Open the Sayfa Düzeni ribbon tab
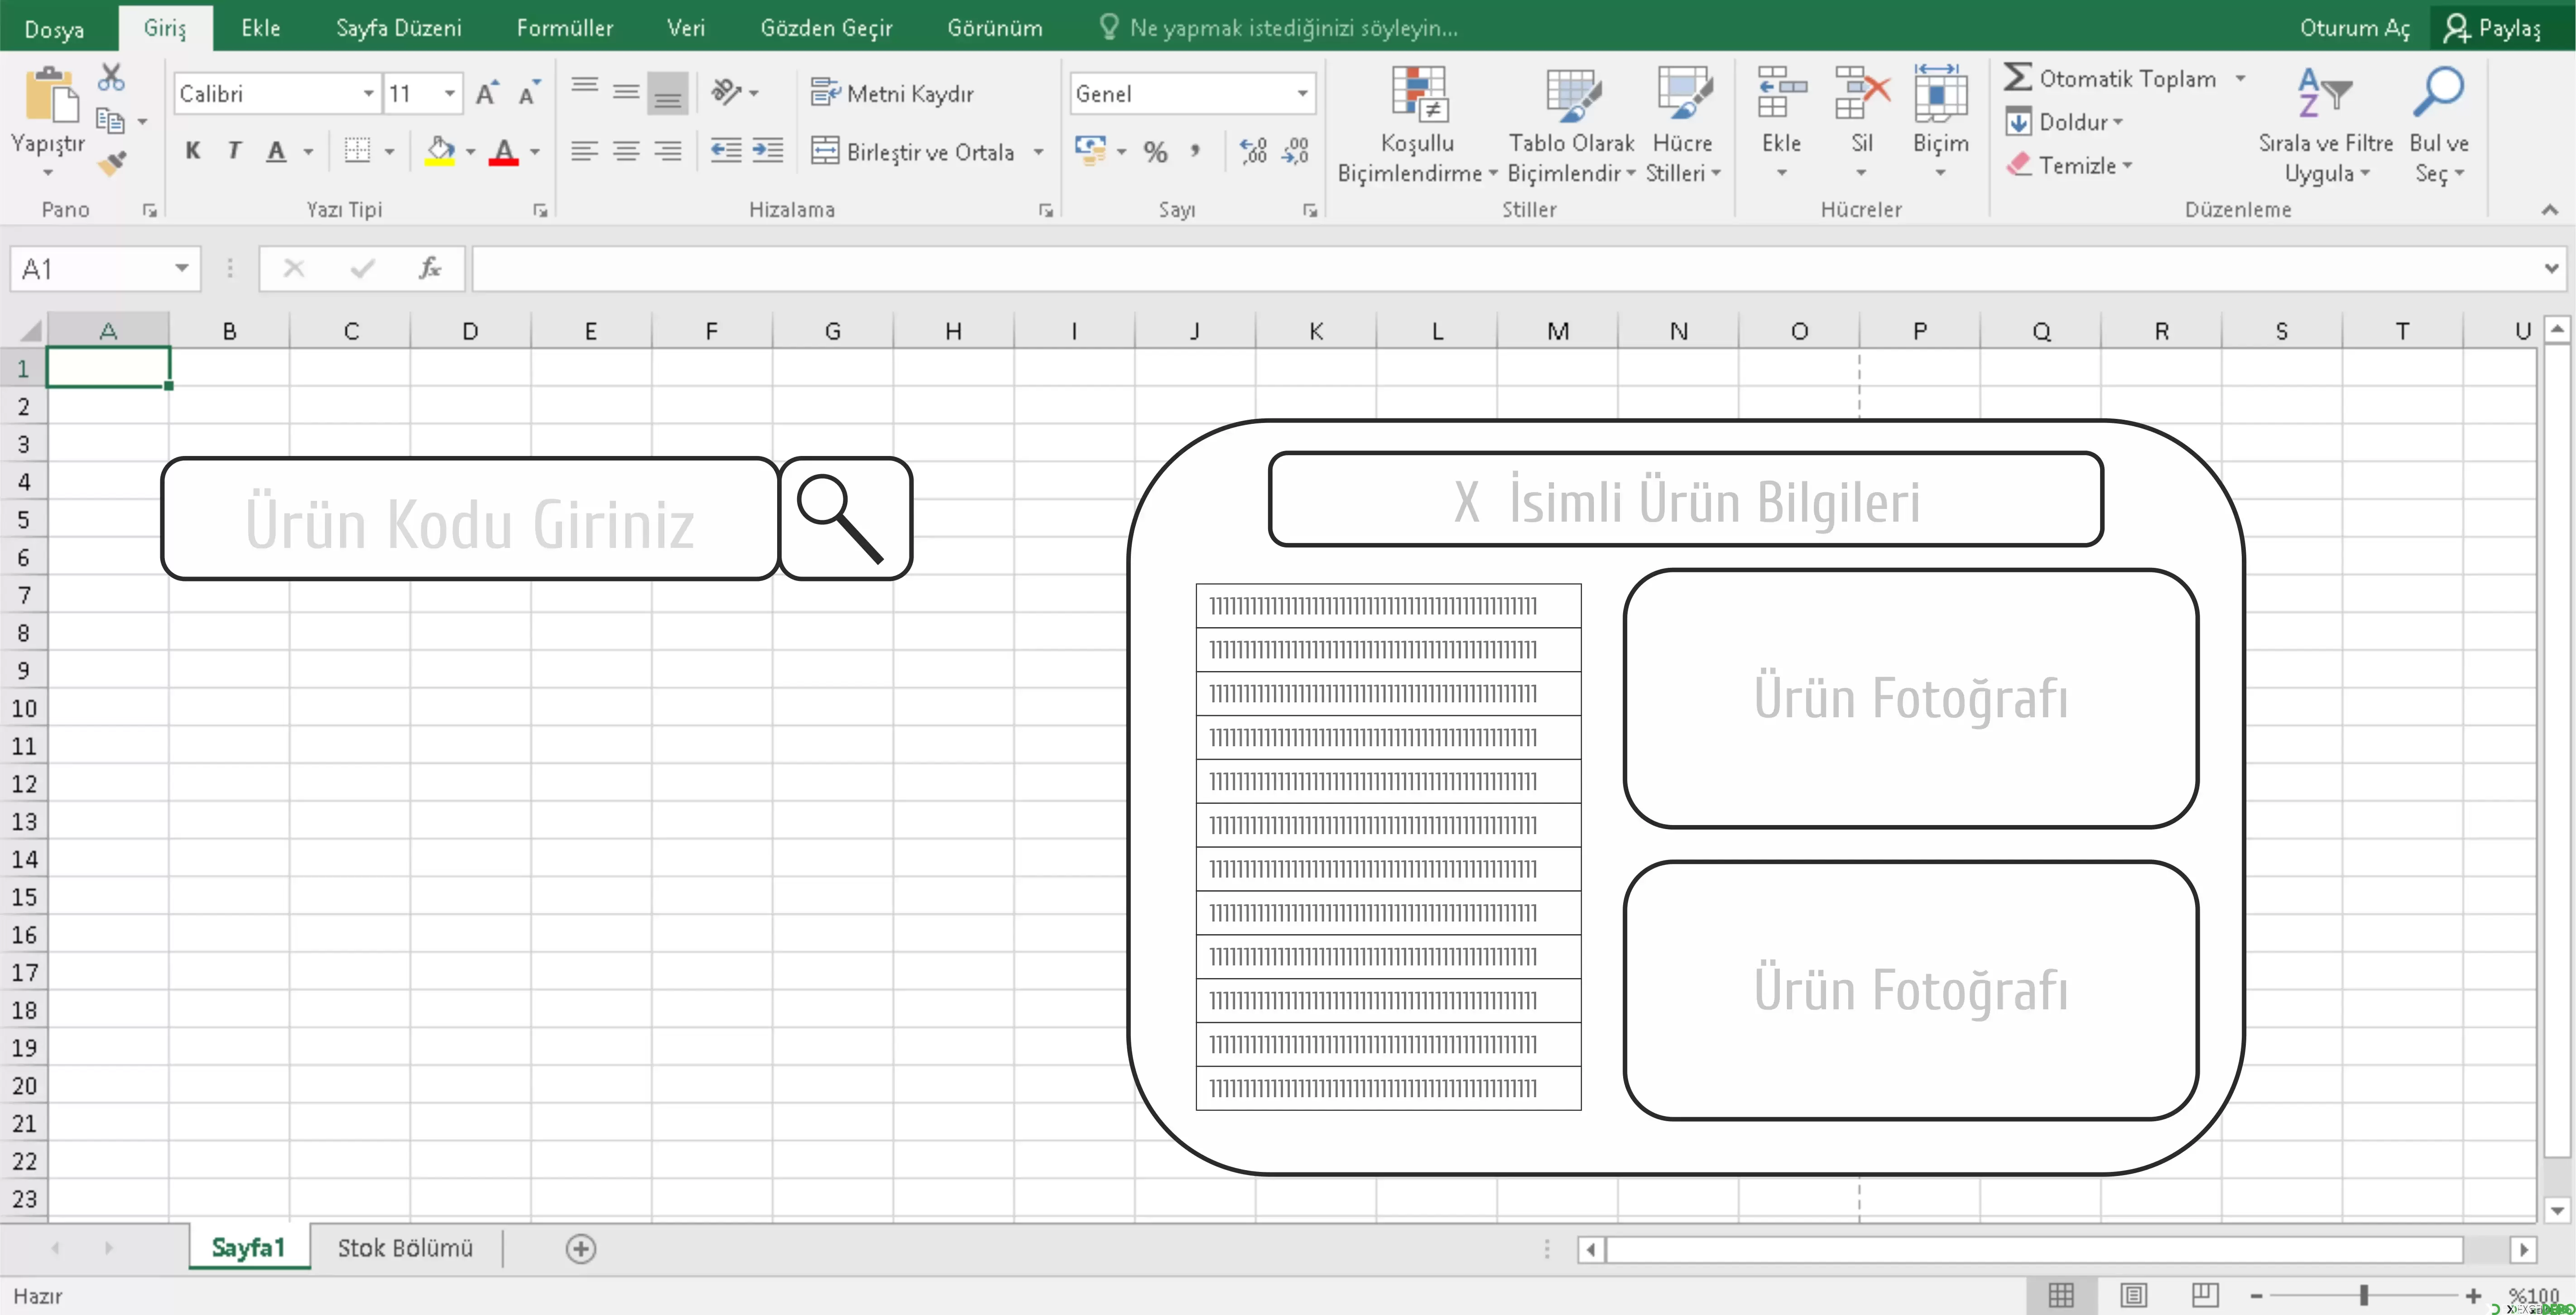2576x1315 pixels. click(399, 28)
